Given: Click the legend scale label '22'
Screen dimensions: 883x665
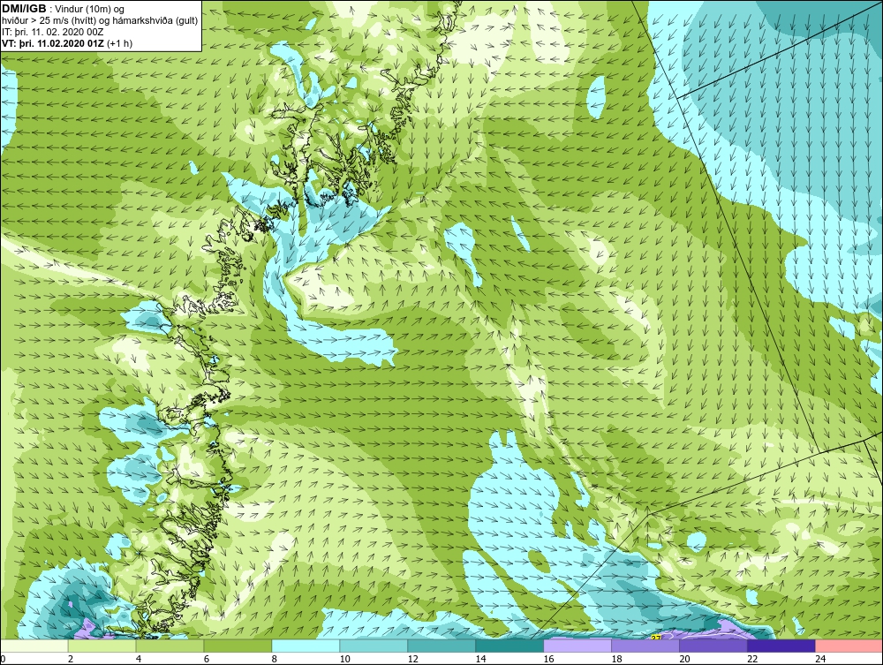Looking at the screenshot, I should tap(752, 659).
